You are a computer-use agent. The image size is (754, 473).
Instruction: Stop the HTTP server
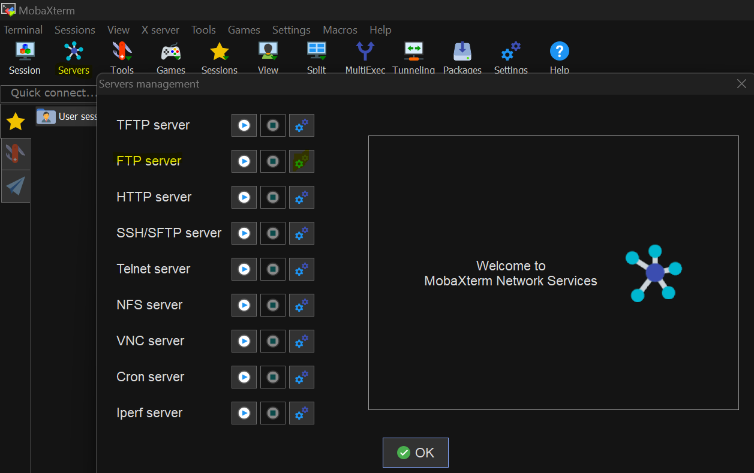[273, 197]
